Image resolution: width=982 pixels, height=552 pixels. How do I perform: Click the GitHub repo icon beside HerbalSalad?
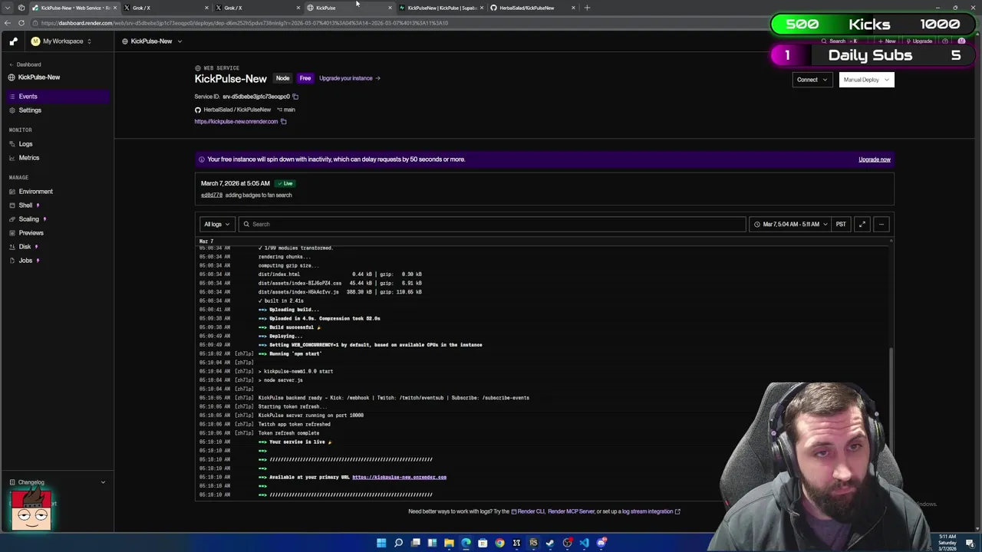pyautogui.click(x=198, y=110)
